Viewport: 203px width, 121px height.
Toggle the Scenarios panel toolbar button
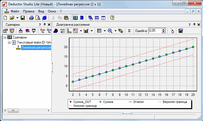pyautogui.click(x=75, y=18)
